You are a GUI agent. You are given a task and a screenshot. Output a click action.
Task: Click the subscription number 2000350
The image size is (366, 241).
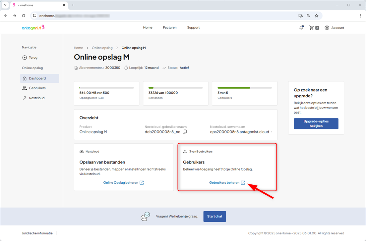[x=113, y=68]
